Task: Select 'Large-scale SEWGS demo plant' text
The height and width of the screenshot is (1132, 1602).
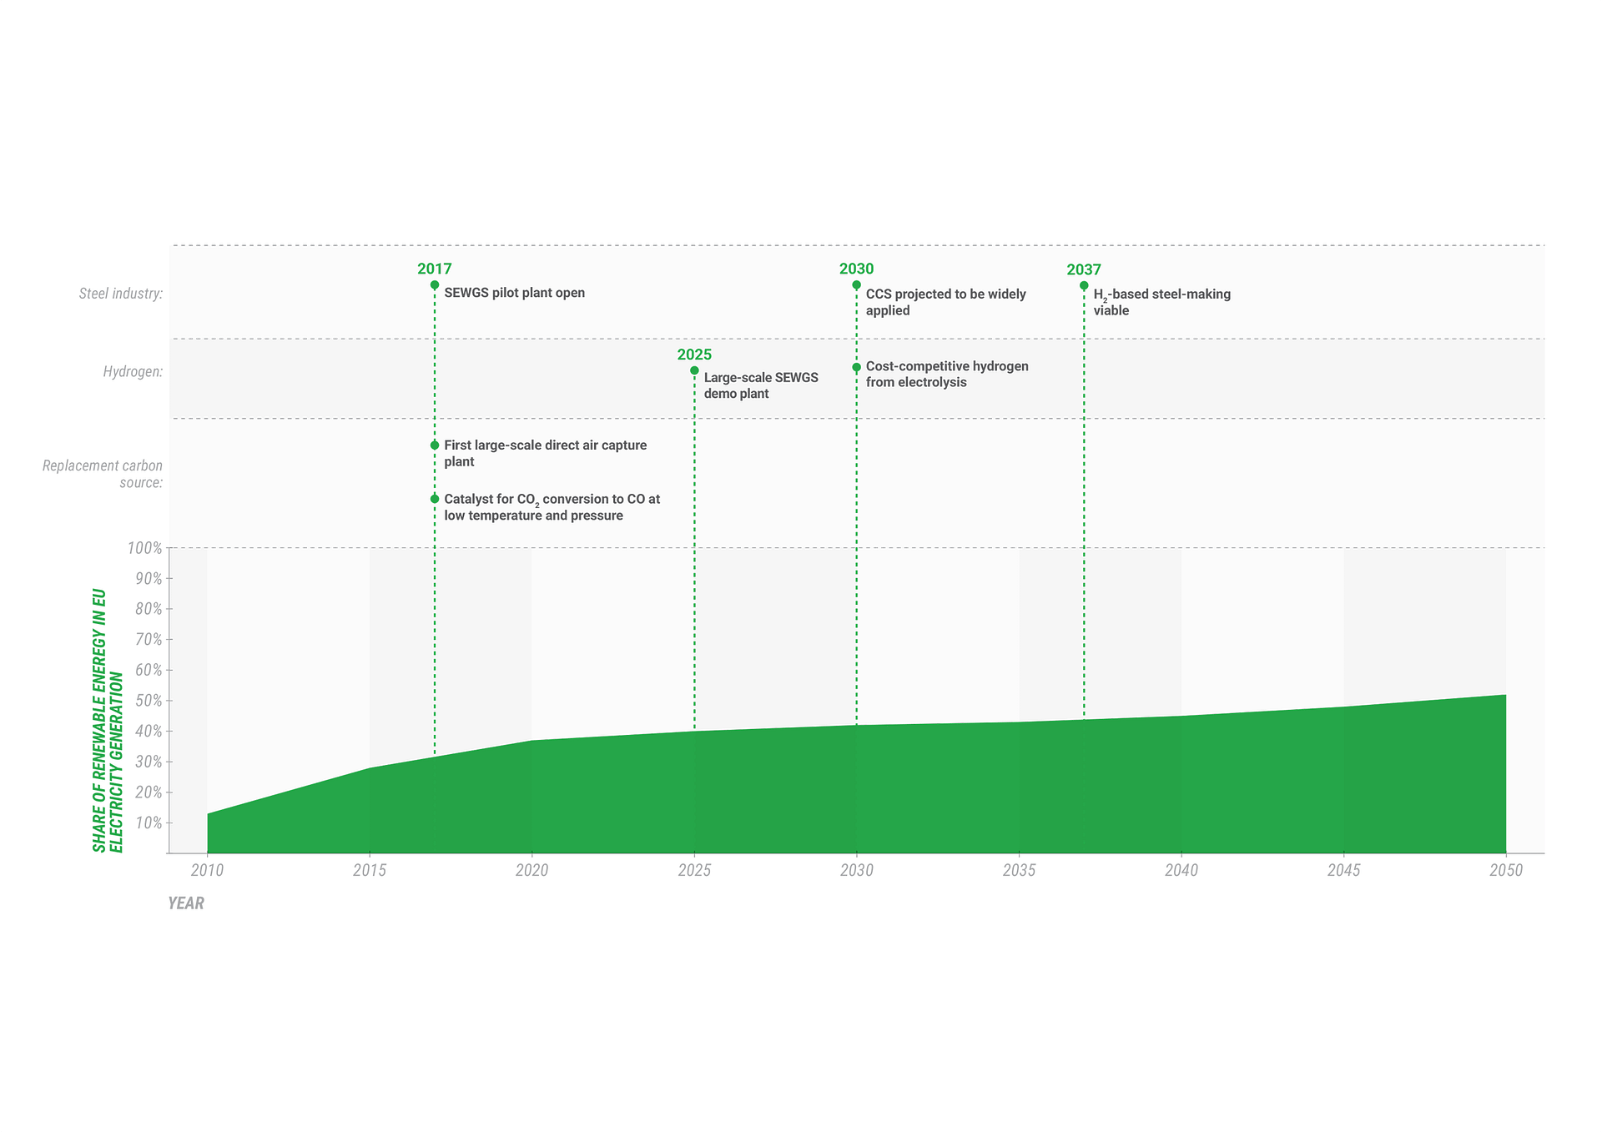Action: click(761, 385)
